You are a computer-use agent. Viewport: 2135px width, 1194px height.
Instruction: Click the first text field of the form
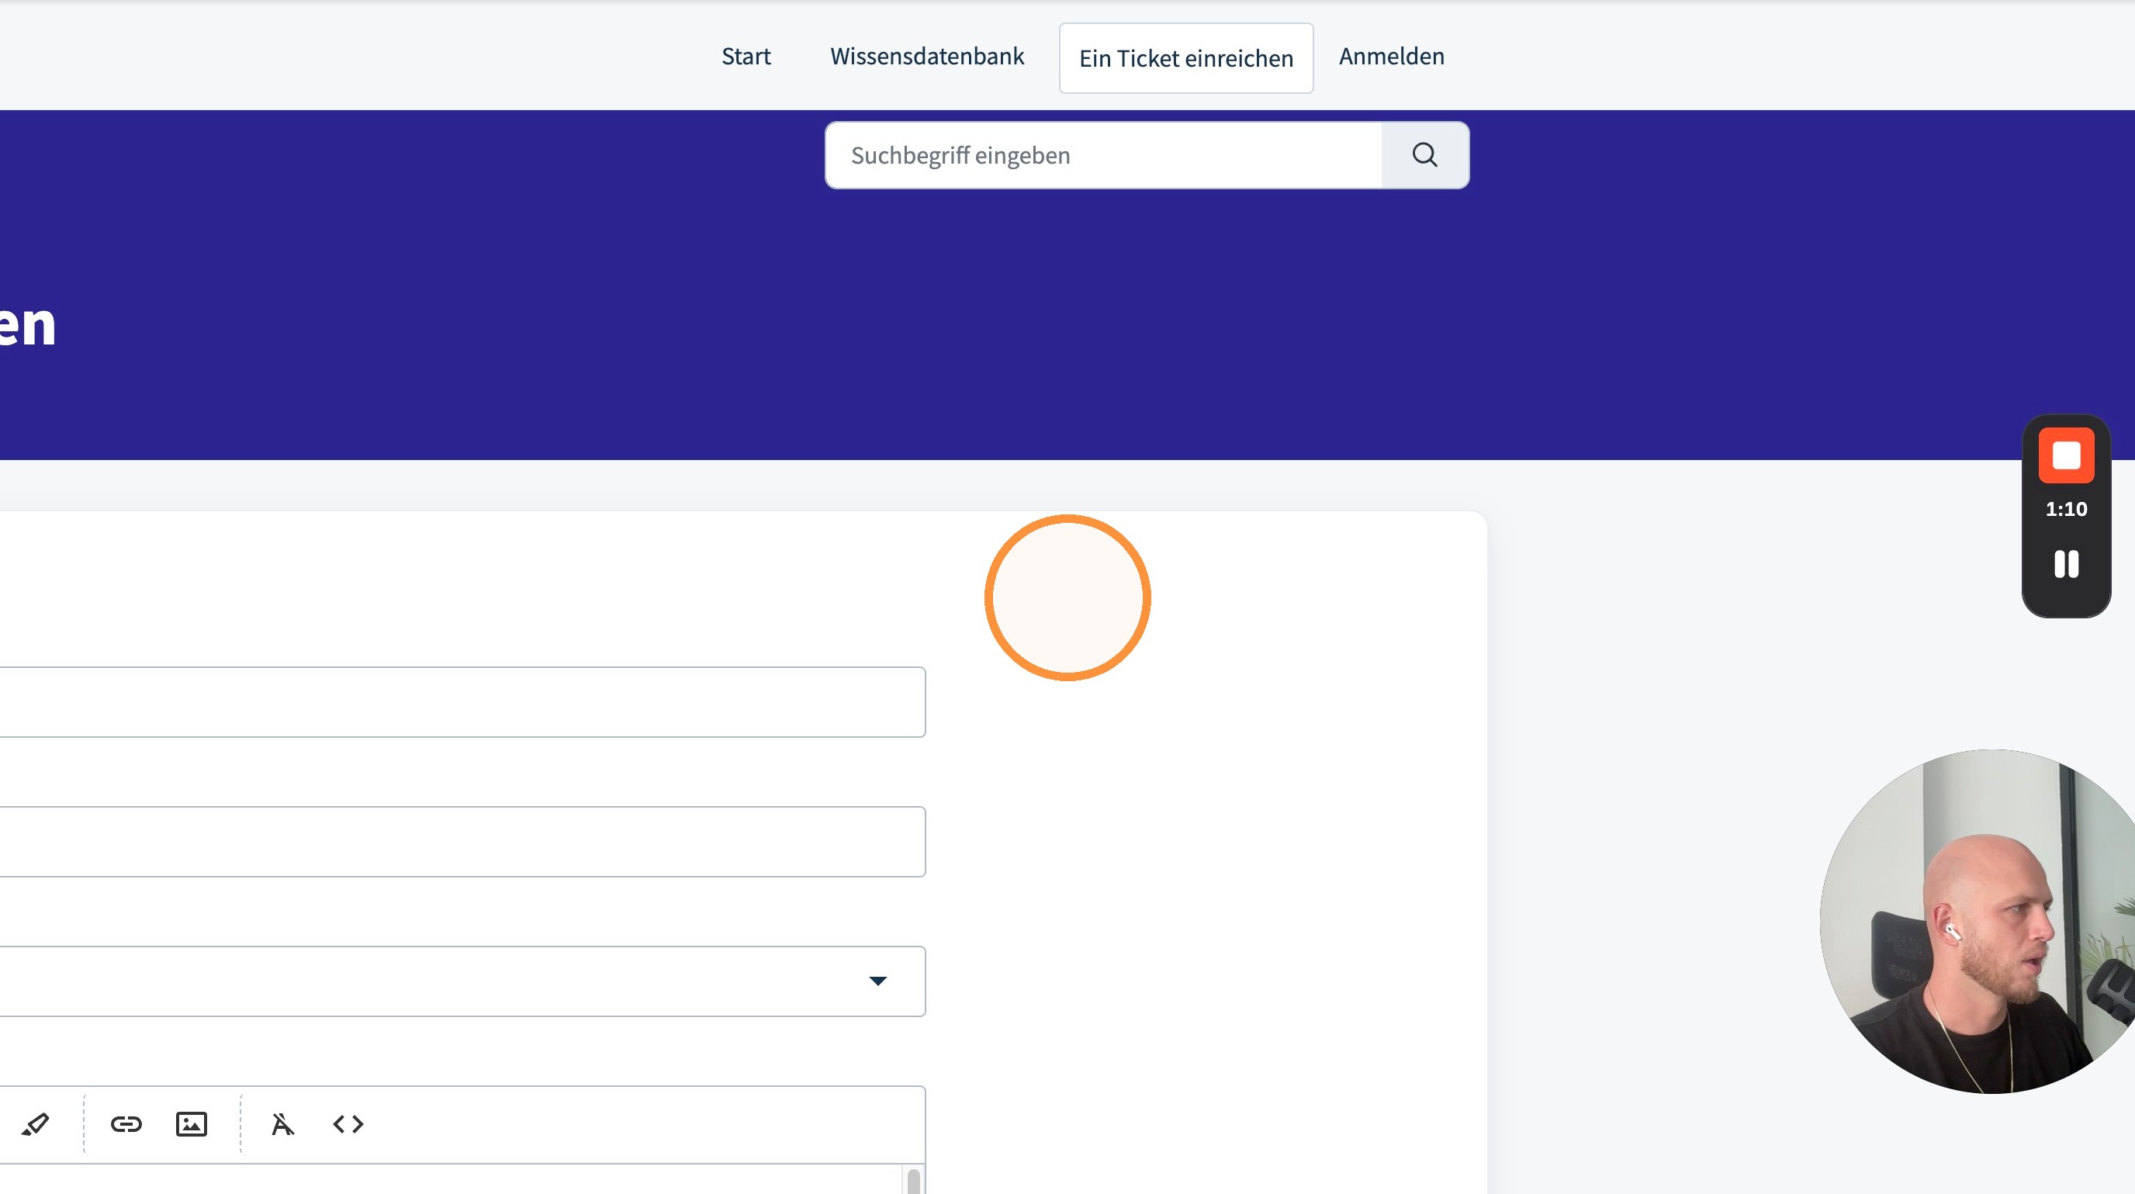pyautogui.click(x=462, y=702)
